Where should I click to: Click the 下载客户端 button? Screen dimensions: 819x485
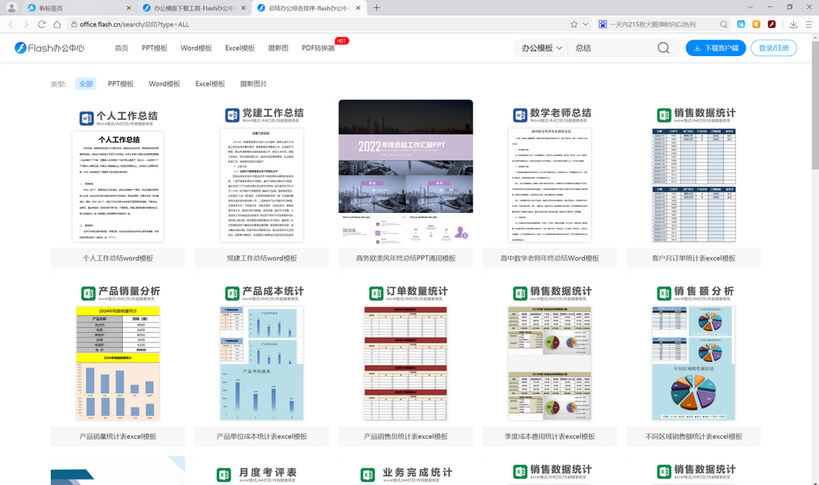click(x=717, y=48)
